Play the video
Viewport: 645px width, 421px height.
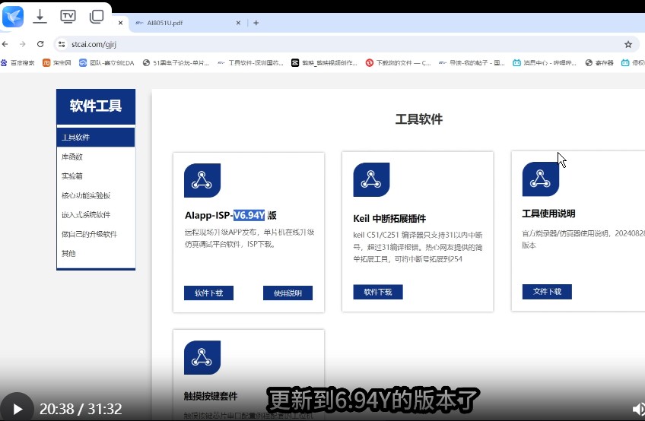click(17, 408)
